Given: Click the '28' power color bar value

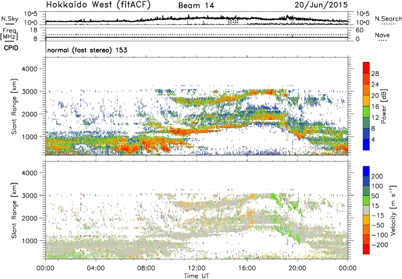Looking at the screenshot, I should click(375, 74).
